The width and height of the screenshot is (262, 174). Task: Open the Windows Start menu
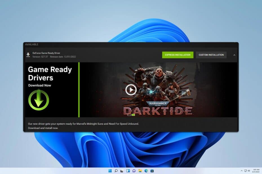point(110,171)
